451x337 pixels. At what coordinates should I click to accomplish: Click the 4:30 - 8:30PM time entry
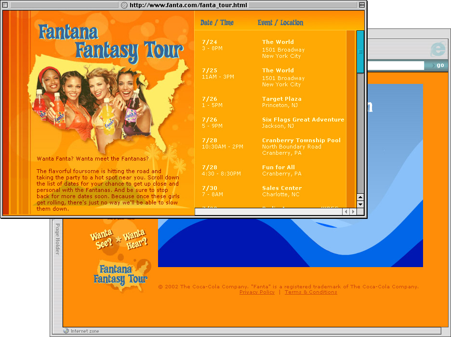222,174
